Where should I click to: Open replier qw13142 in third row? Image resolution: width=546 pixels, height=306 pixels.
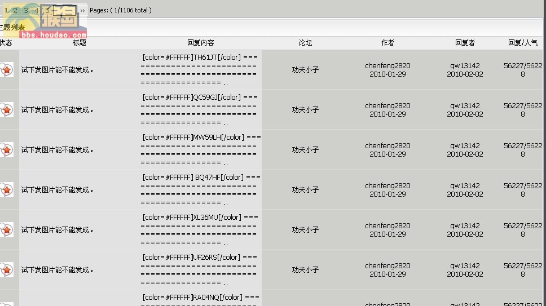point(465,146)
